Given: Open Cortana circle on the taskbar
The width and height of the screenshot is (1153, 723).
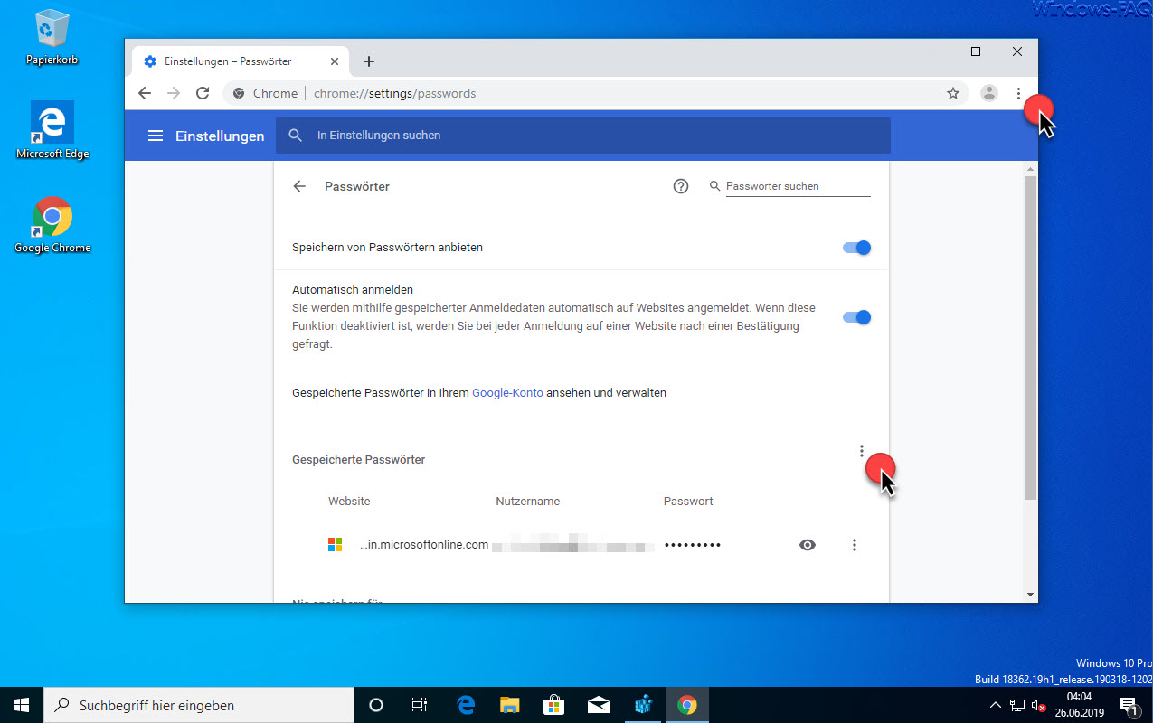Looking at the screenshot, I should click(x=376, y=705).
